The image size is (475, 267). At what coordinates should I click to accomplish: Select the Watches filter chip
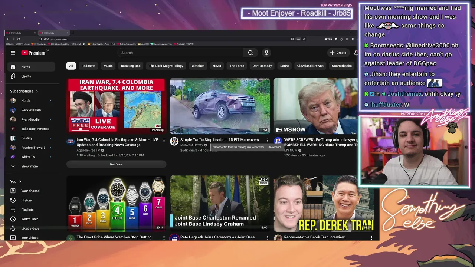coord(198,66)
